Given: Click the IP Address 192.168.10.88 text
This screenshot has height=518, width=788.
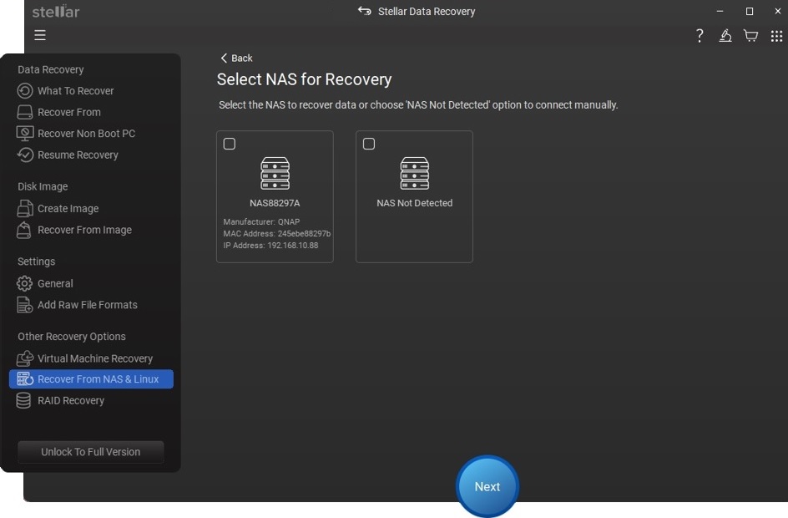Looking at the screenshot, I should [x=270, y=246].
